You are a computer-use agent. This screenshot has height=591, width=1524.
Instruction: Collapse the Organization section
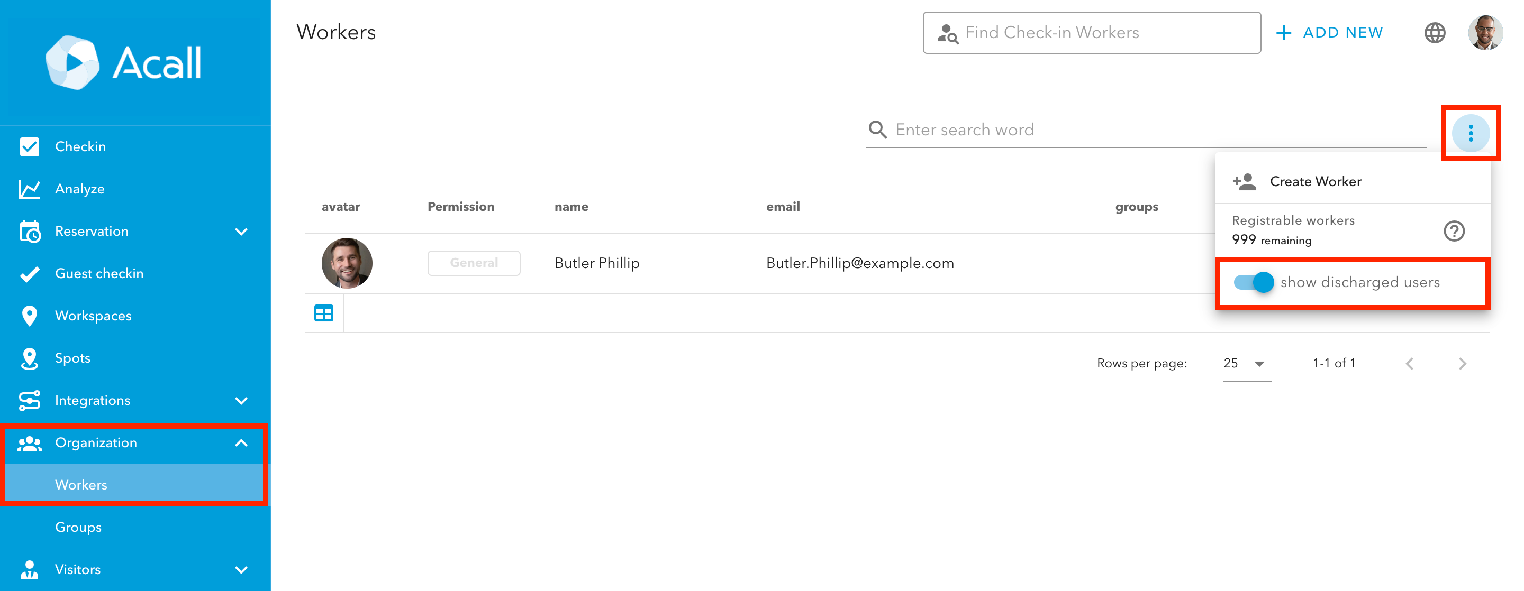click(241, 442)
